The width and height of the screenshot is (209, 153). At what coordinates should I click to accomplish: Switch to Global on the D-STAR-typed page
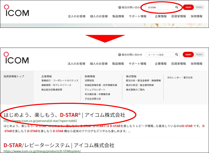(x=199, y=7)
